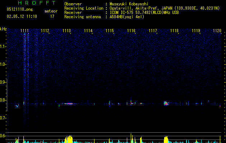Click the meteor count 17

[x=52, y=16]
